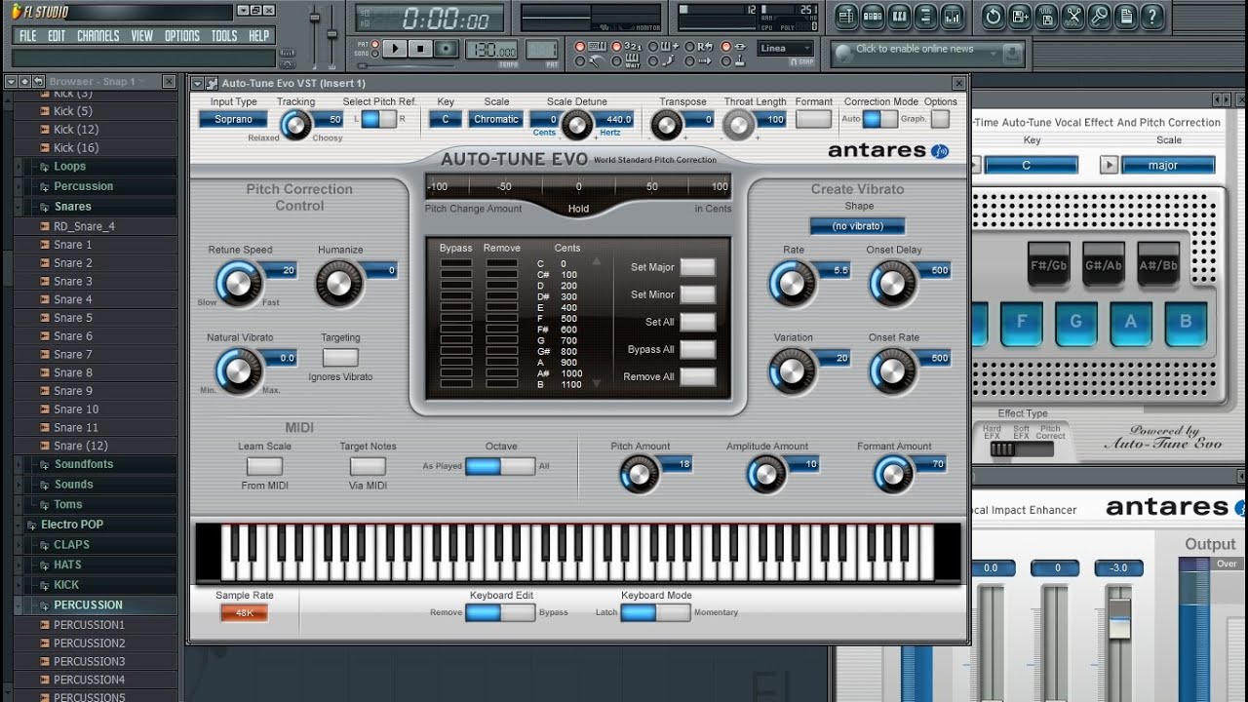Open Auto-Tune plugin window options arrow
This screenshot has width=1248, height=702.
pyautogui.click(x=198, y=84)
